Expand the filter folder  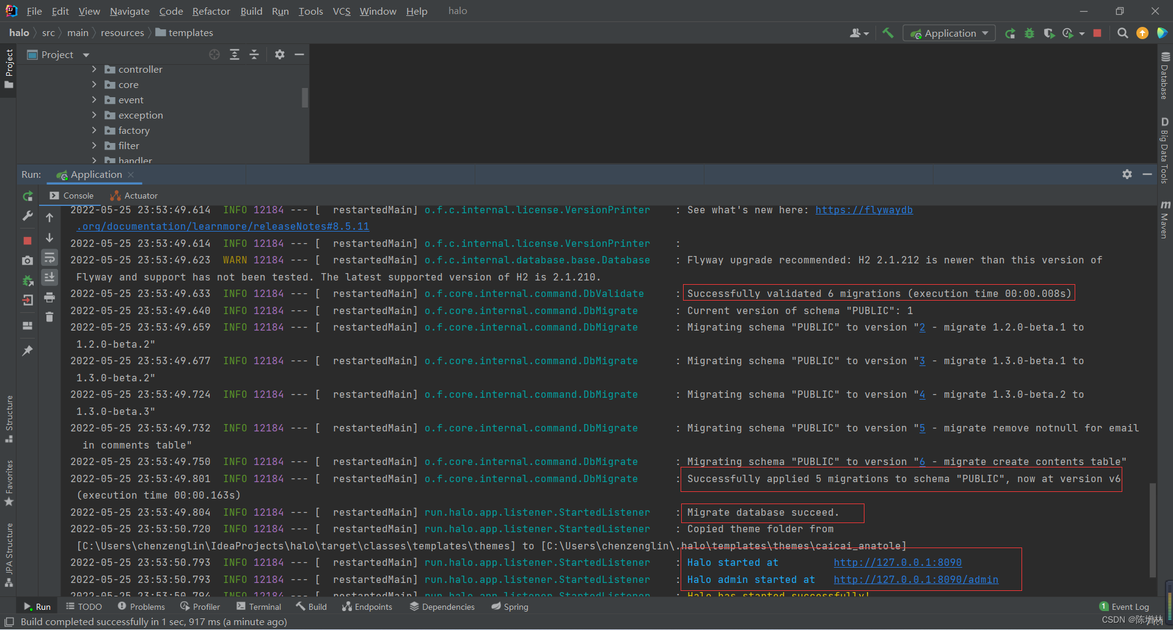tap(94, 145)
